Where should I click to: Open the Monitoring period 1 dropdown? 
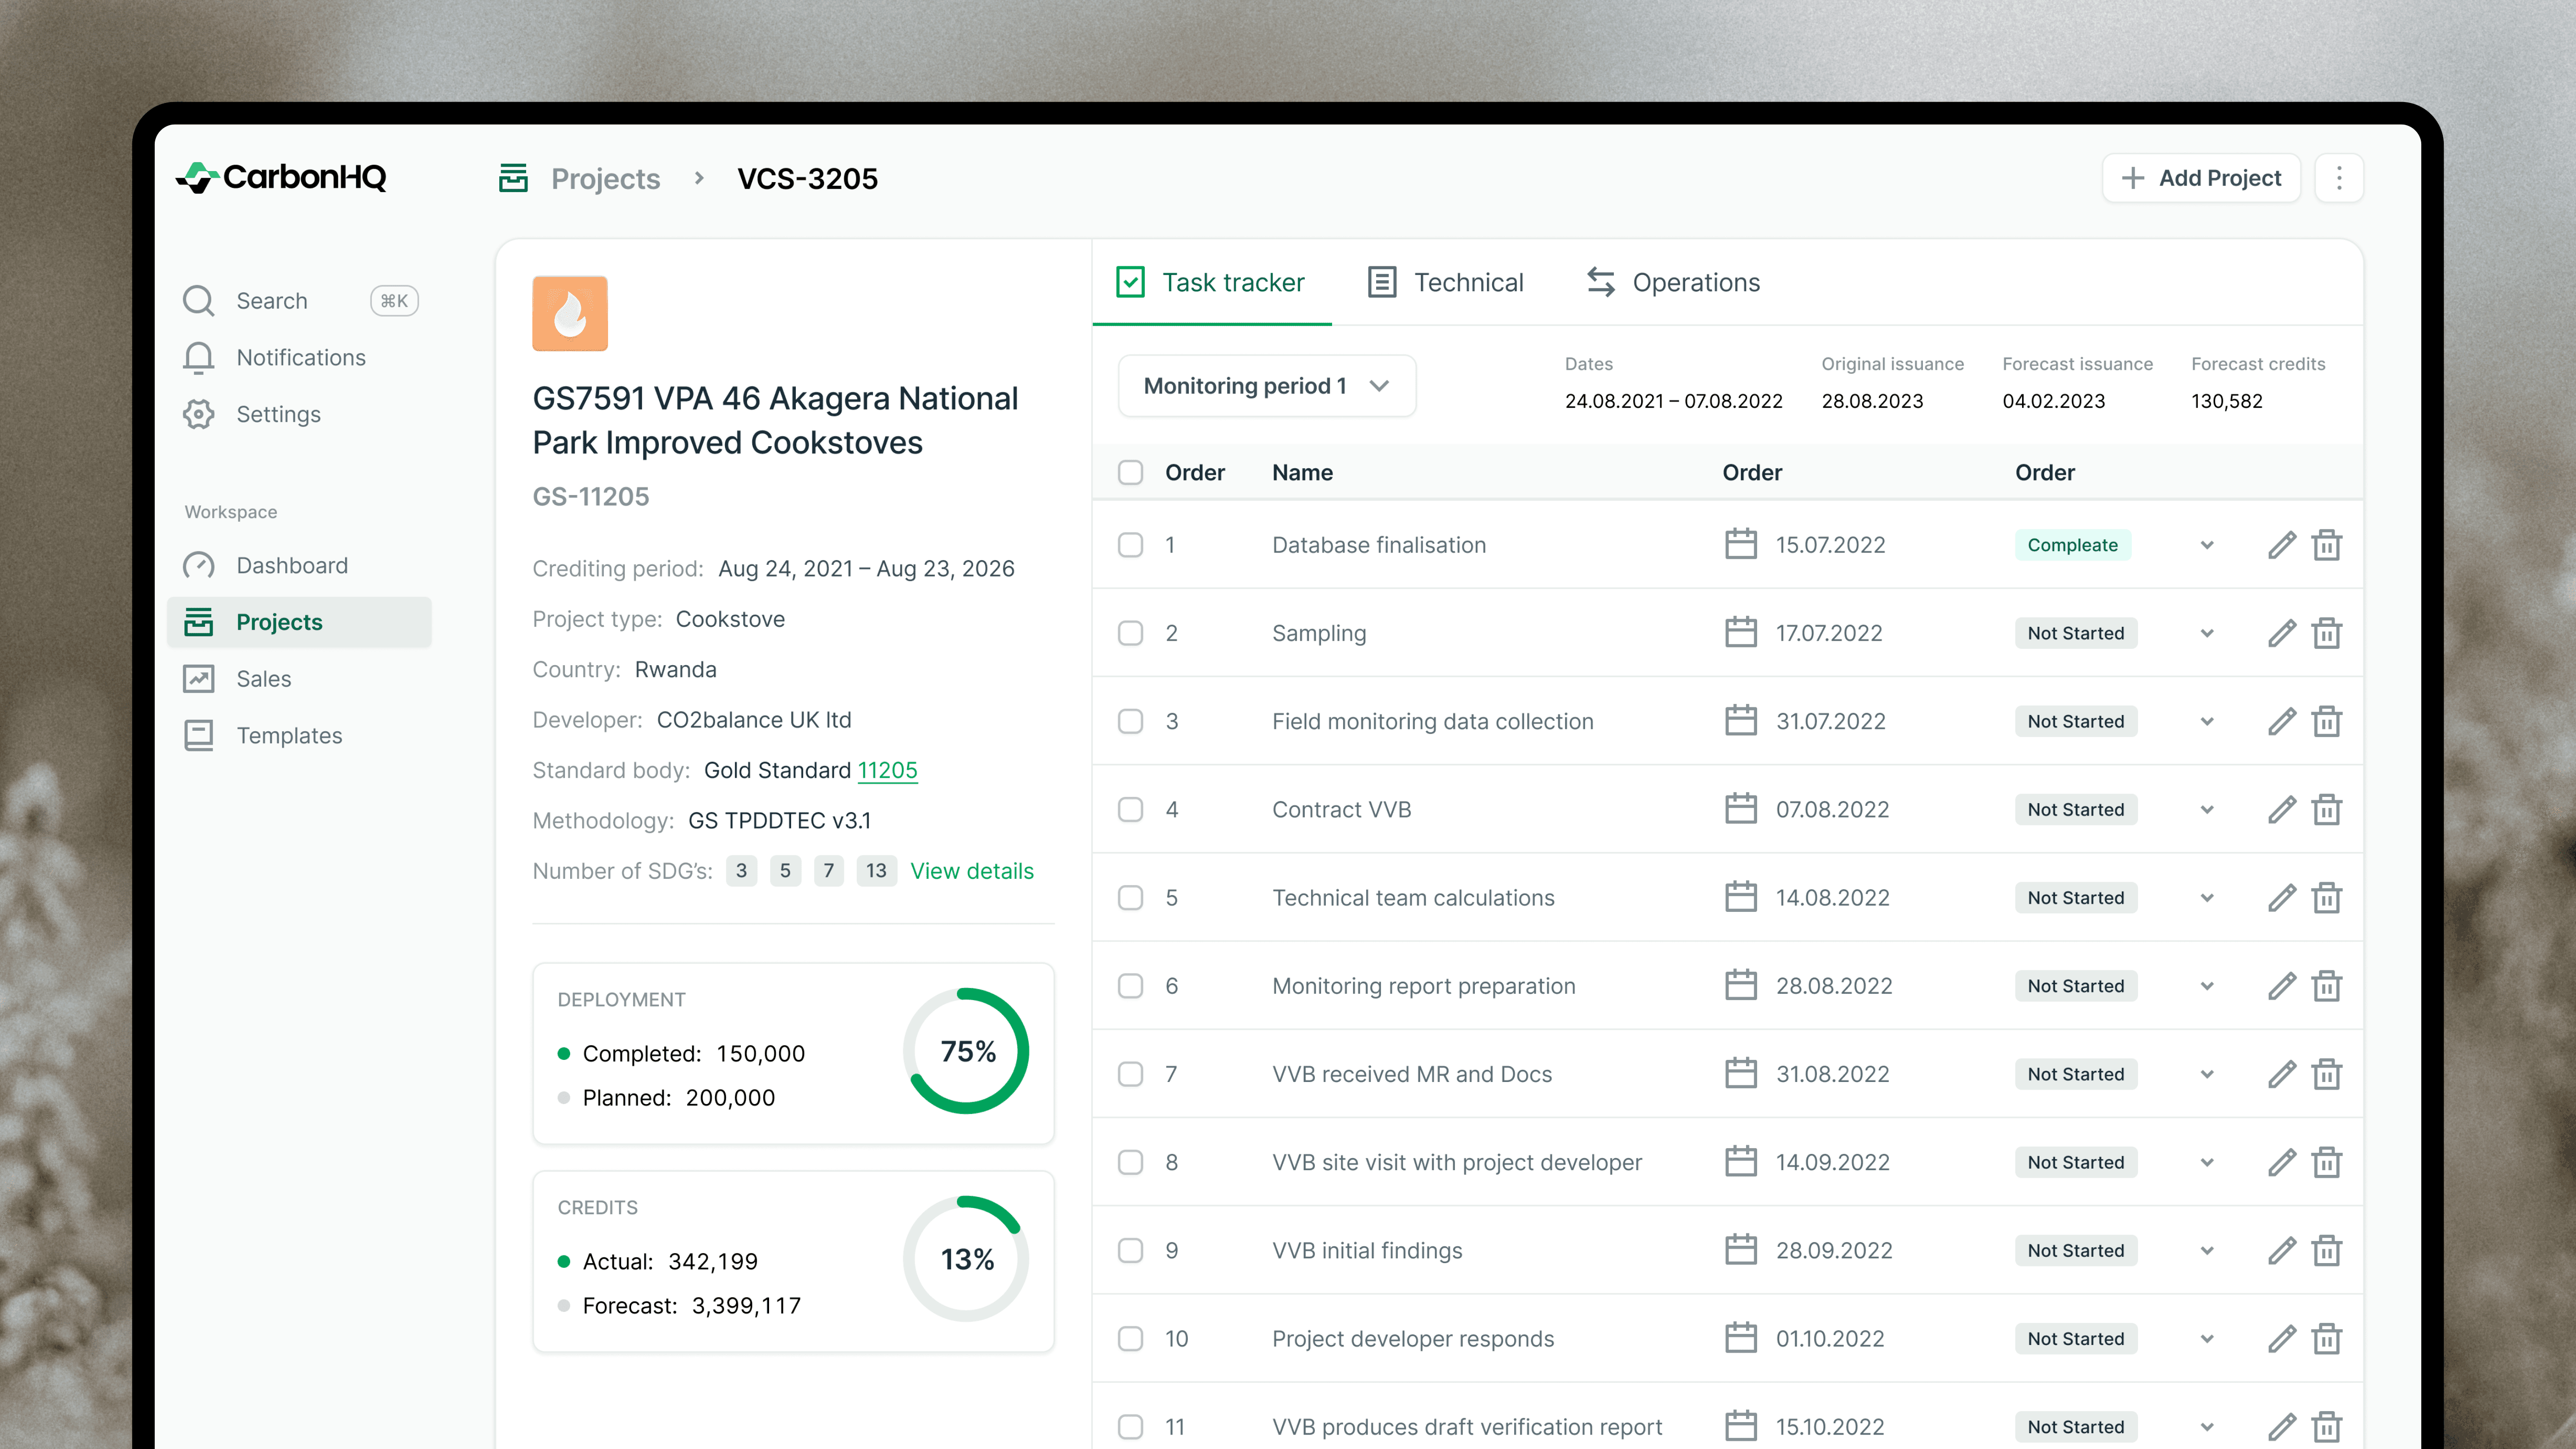(x=1266, y=386)
